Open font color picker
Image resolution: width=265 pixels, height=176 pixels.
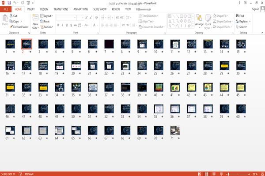pyautogui.click(x=95, y=25)
